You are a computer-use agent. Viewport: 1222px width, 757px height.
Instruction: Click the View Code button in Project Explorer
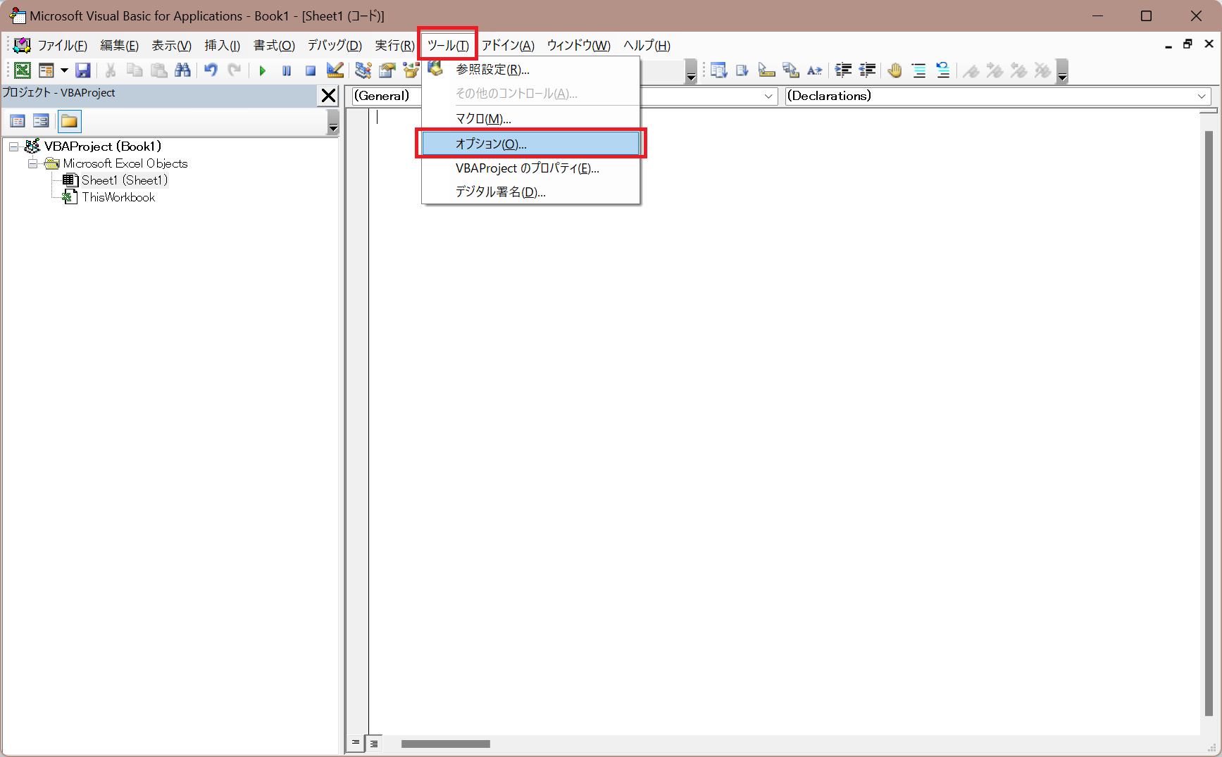tap(17, 121)
